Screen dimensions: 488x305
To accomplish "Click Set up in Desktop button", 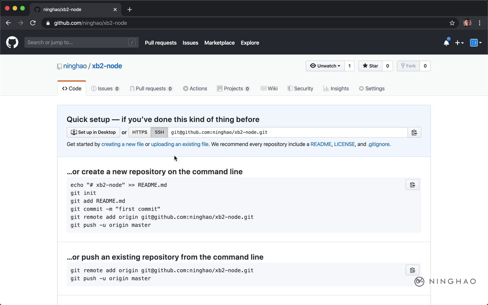I will pos(93,132).
